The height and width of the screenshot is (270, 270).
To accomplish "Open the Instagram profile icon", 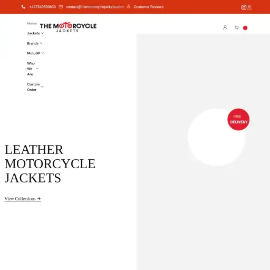I will click(244, 7).
